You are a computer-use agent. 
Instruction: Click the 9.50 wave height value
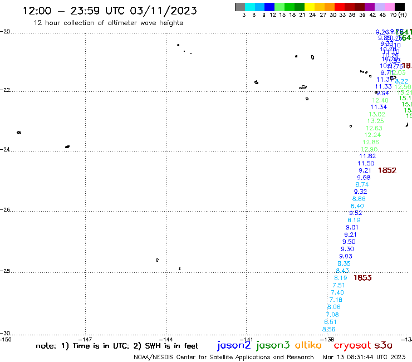click(349, 242)
